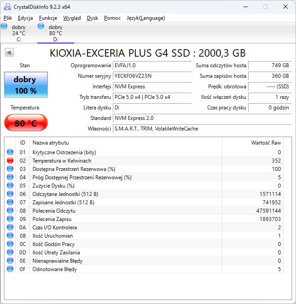Viewport: 296px width, 304px height.
Task: Select the 'Nienaprawialne Błędy' row text
Action: 58,261
